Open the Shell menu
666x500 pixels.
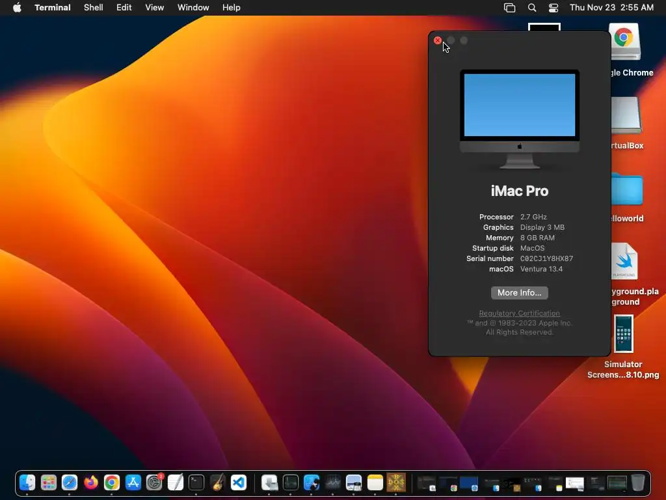point(94,8)
